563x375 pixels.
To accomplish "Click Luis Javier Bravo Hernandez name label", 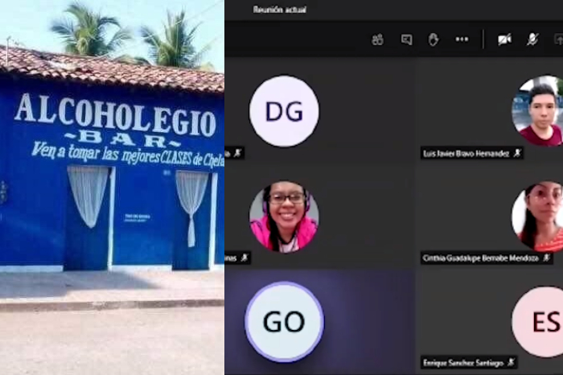I will tap(466, 153).
